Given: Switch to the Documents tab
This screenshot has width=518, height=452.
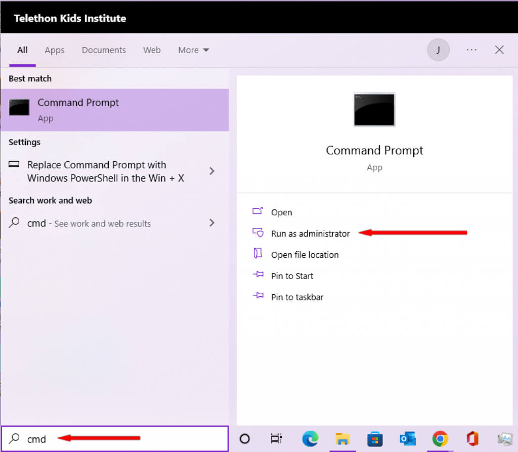Looking at the screenshot, I should click(x=104, y=50).
